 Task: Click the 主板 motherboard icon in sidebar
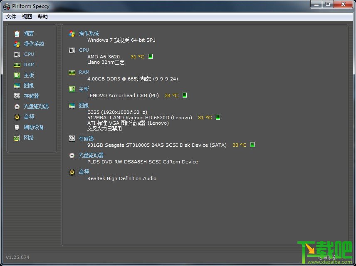(x=17, y=75)
